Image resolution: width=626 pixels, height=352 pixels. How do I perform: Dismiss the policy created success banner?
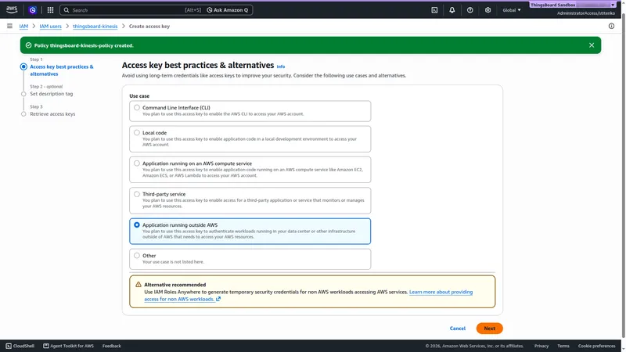tap(592, 45)
